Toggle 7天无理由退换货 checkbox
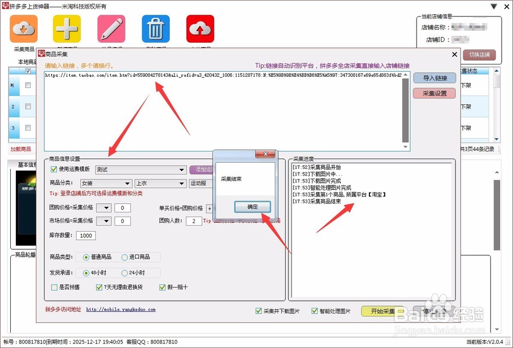The height and width of the screenshot is (348, 513). click(99, 287)
